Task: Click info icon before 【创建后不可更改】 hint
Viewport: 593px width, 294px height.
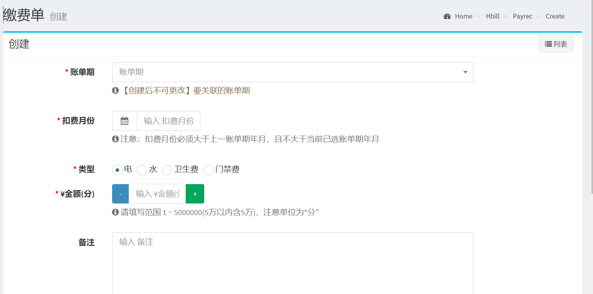Action: click(115, 91)
